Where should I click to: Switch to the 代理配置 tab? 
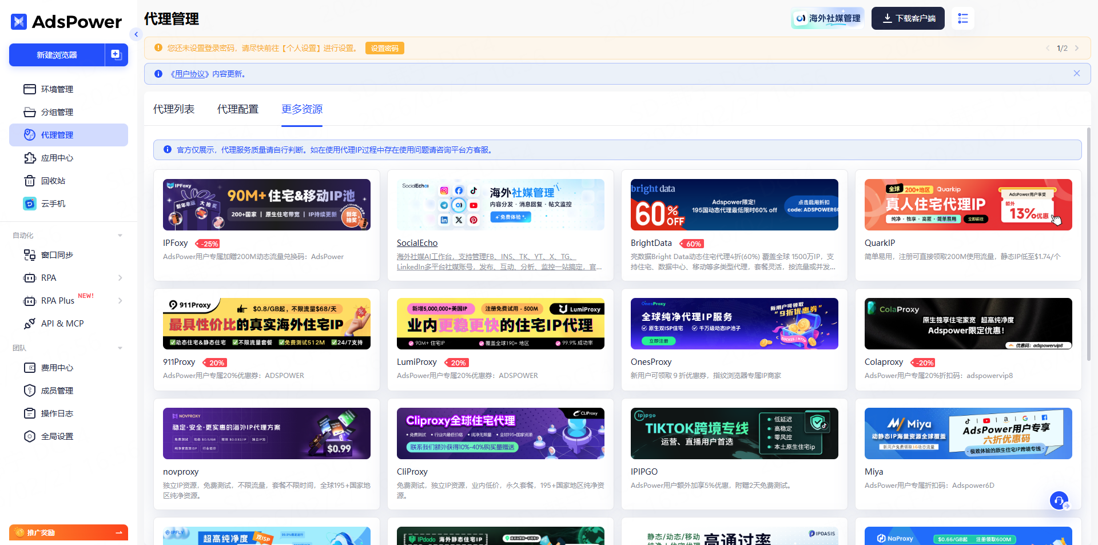coord(238,109)
